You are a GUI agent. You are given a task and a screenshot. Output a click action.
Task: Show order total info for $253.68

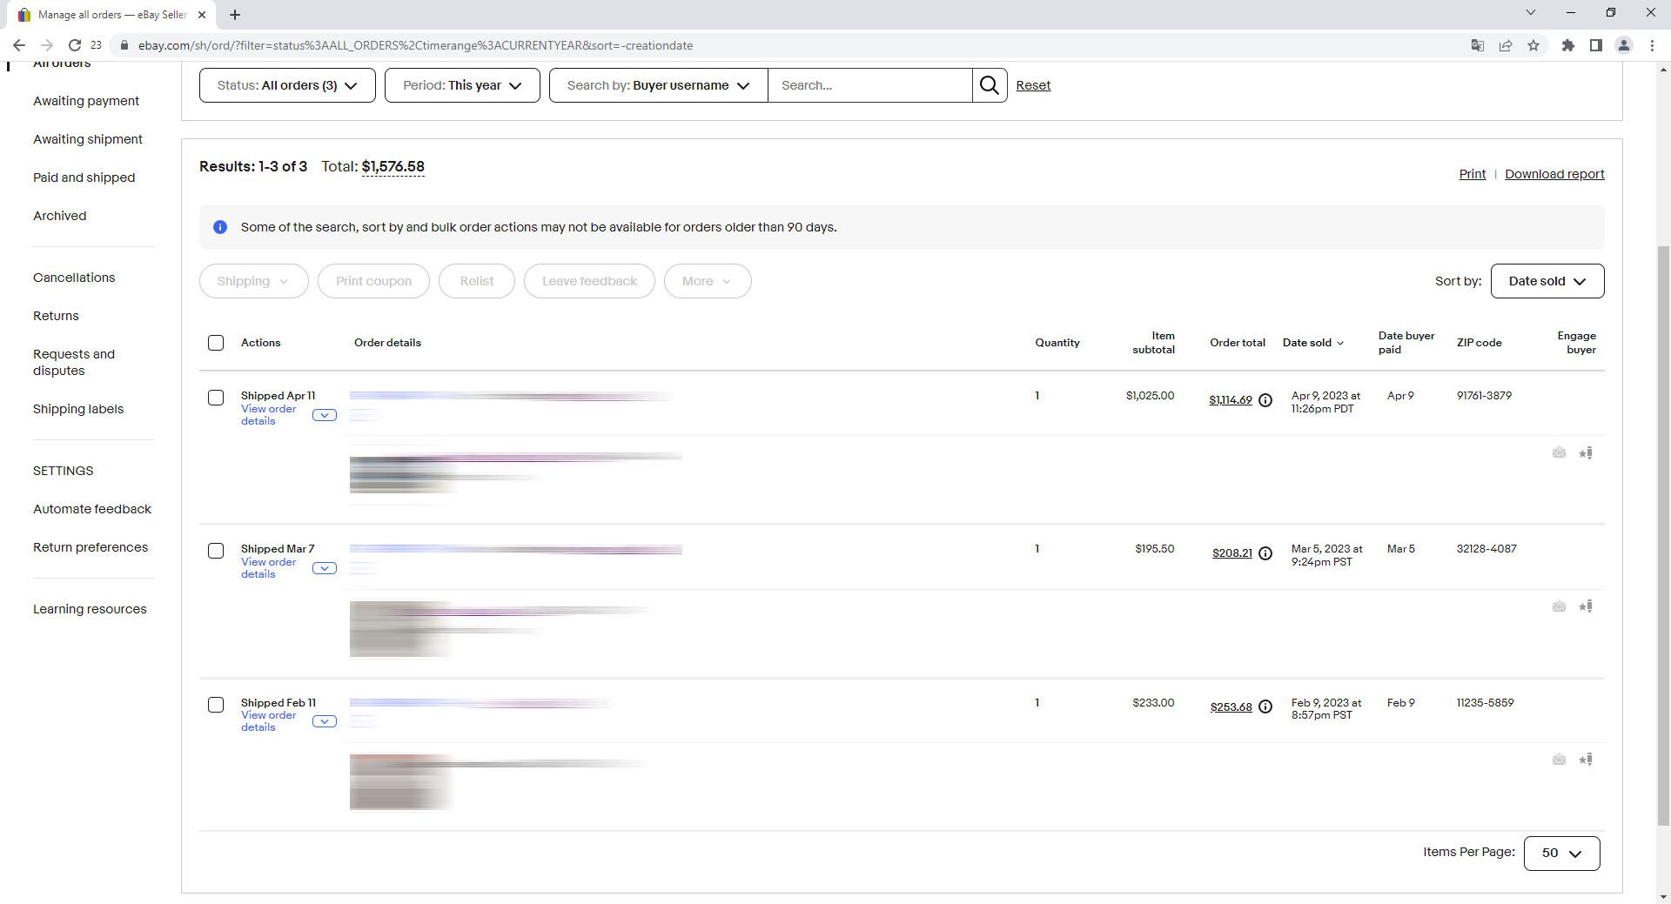(1265, 707)
